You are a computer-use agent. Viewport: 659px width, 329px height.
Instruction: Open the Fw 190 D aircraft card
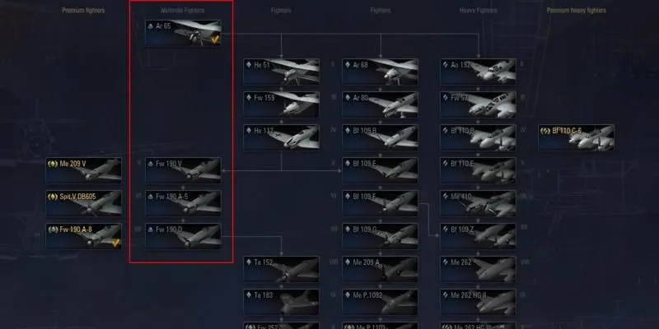[x=183, y=236]
